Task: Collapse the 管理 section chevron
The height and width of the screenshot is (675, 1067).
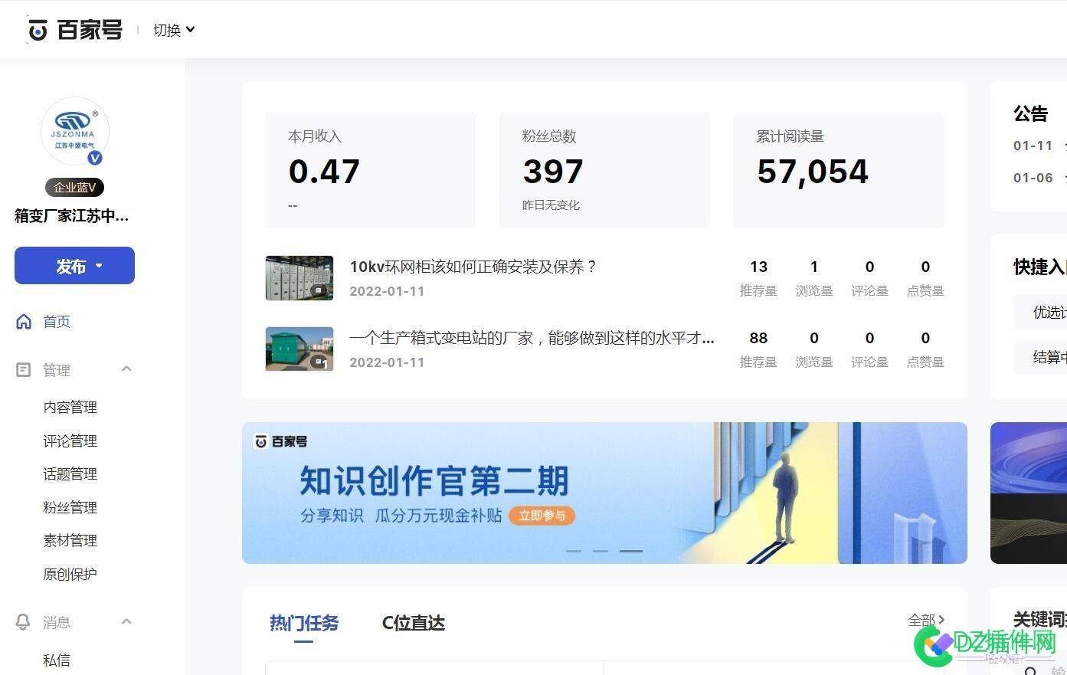Action: (126, 369)
